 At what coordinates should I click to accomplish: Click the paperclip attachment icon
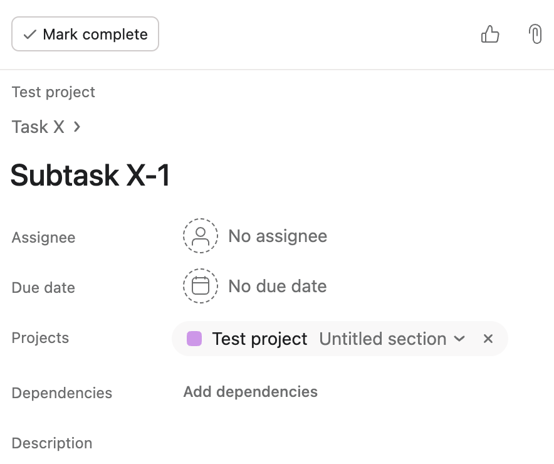pyautogui.click(x=535, y=34)
